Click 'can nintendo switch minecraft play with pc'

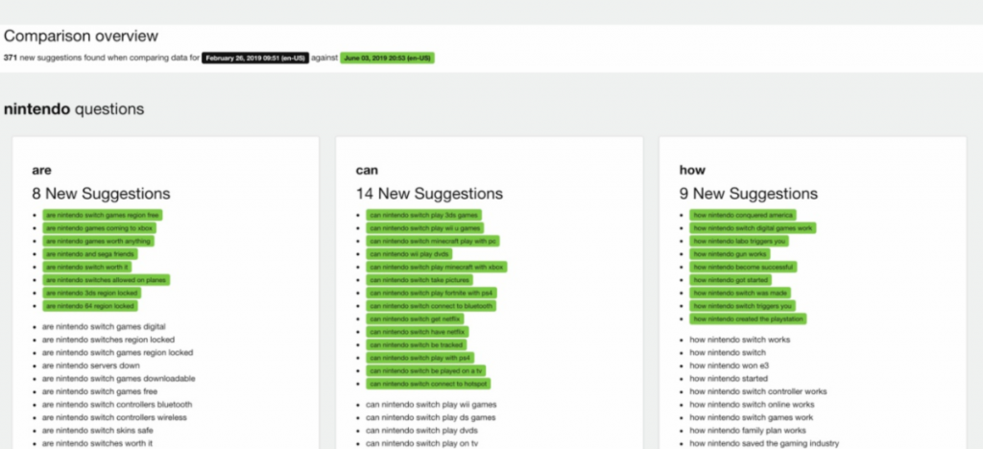(x=433, y=241)
